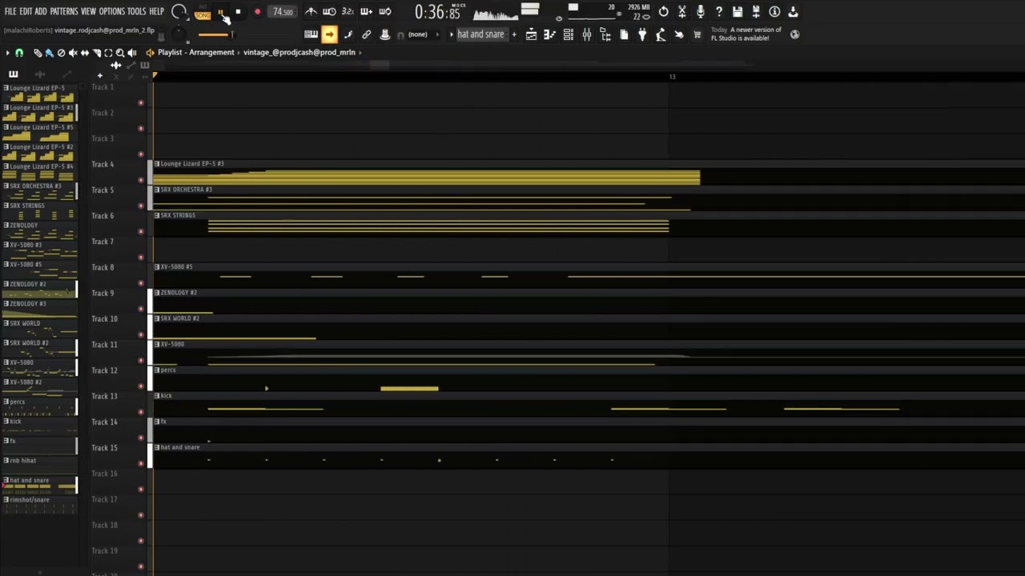Adjust the tempo value 74.500
The image size is (1025, 576).
pyautogui.click(x=282, y=12)
